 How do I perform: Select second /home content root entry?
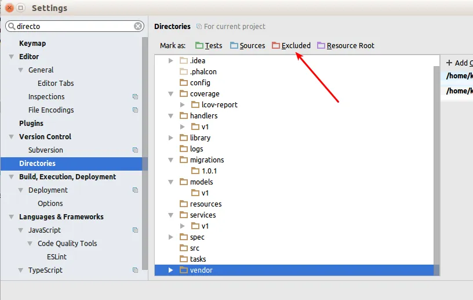pos(458,91)
